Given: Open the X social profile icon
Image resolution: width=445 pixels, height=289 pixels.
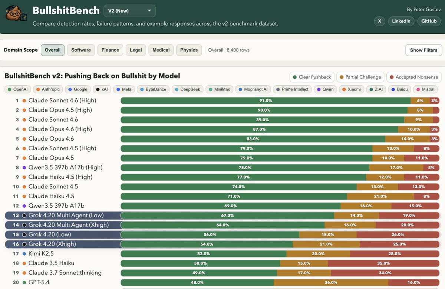Looking at the screenshot, I should pos(379,21).
